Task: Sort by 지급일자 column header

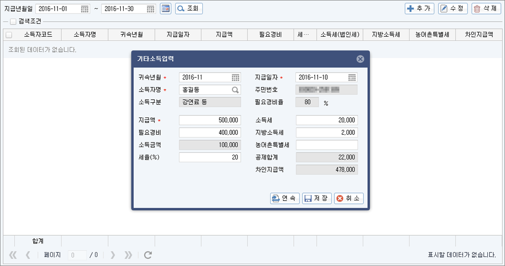Action: (178, 35)
